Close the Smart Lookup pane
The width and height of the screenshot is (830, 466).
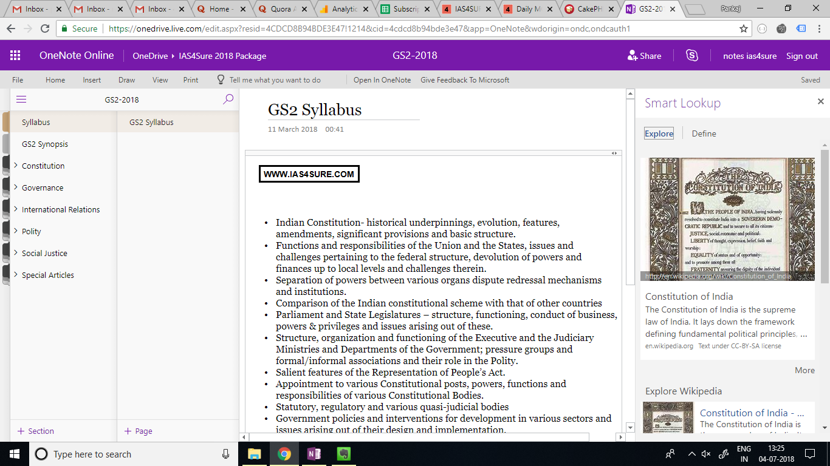[x=820, y=102]
